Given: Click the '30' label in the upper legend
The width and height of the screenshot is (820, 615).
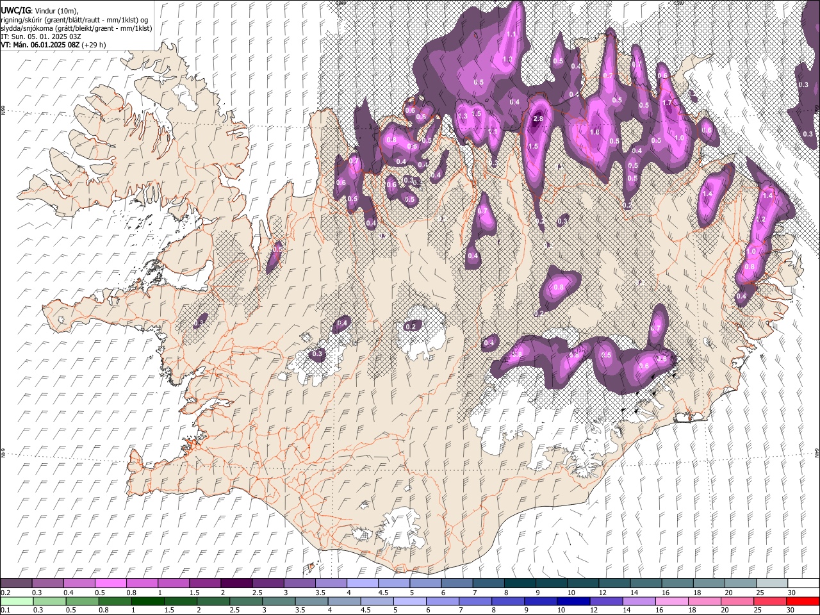Looking at the screenshot, I should point(791,593).
